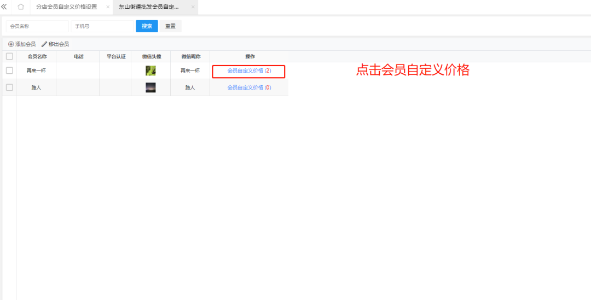Image resolution: width=591 pixels, height=300 pixels.
Task: Focus the 会员名称 search field
Action: coord(37,26)
